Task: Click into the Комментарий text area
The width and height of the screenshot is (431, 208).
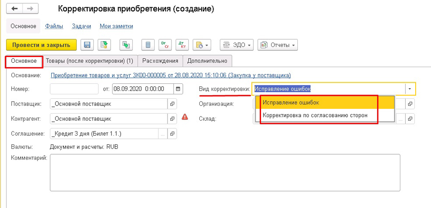Action: coord(225,173)
